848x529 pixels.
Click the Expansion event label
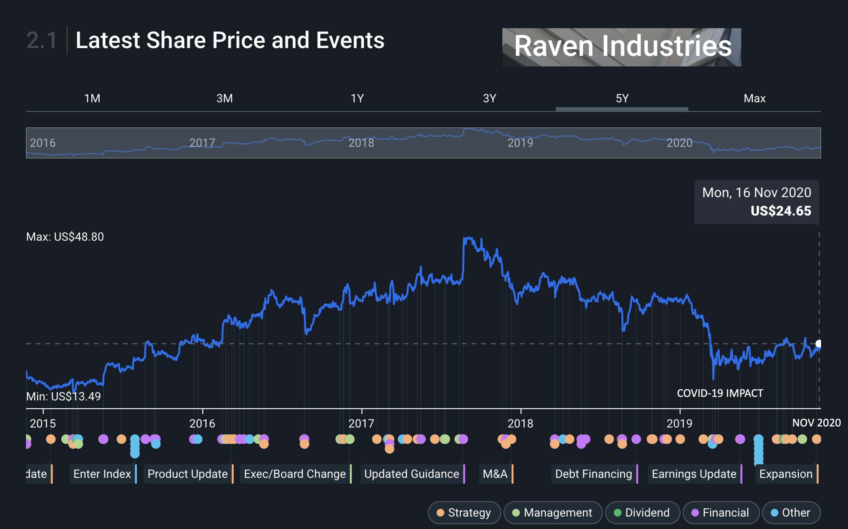coord(785,474)
